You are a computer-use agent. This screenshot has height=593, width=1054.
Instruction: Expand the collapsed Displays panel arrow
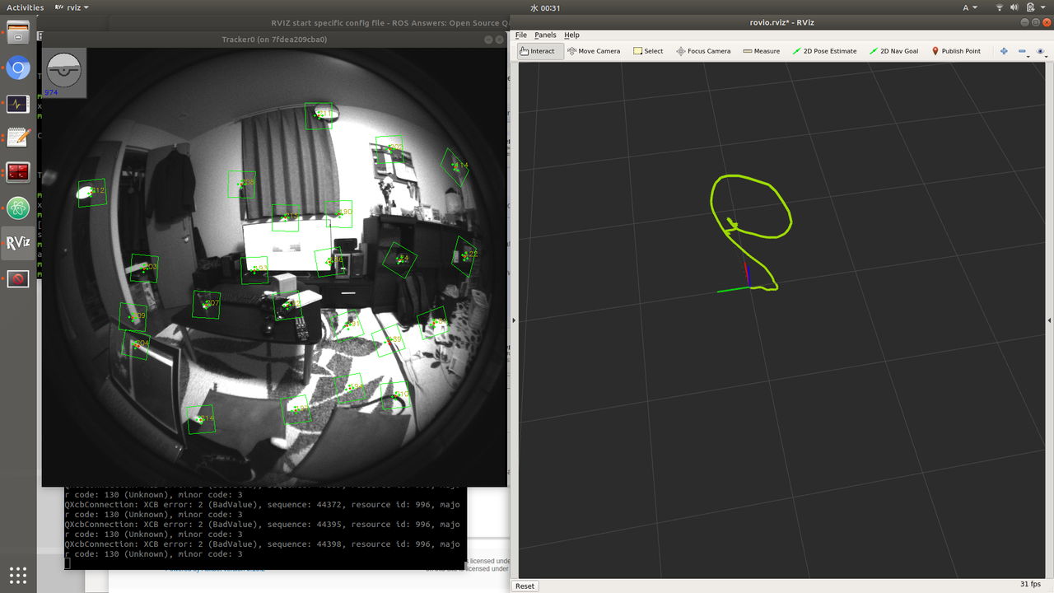click(513, 320)
